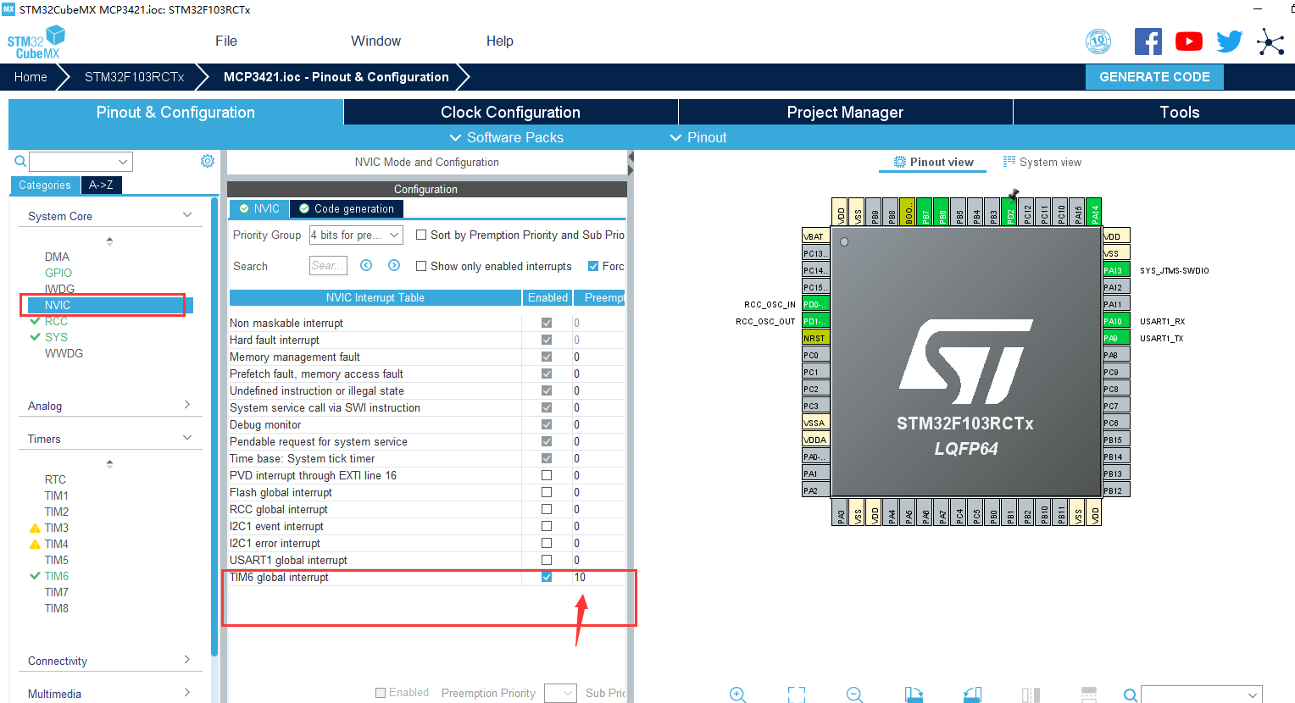Open CubeMX Facebook page icon

pyautogui.click(x=1148, y=41)
